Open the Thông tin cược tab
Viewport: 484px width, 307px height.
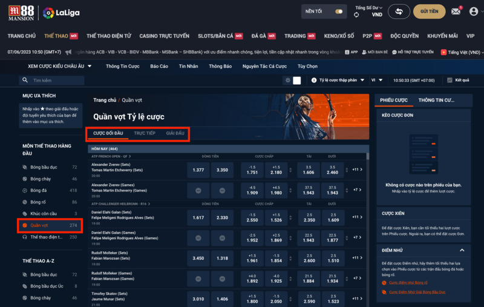tap(436, 100)
